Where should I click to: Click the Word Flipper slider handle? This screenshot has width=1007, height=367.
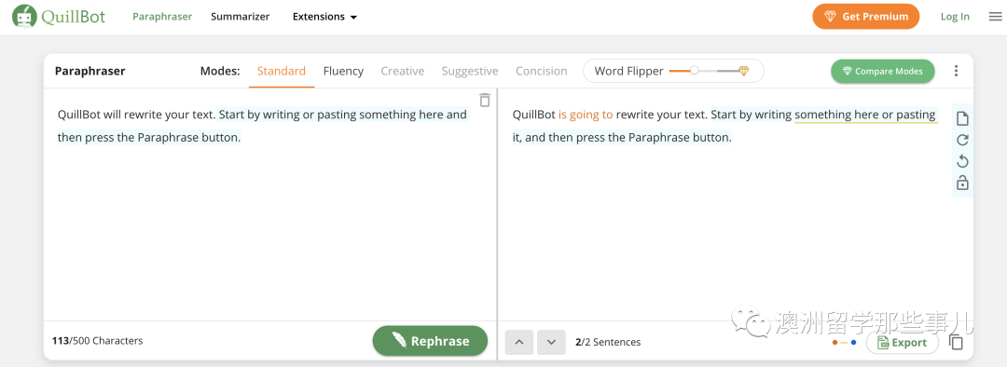click(x=695, y=71)
